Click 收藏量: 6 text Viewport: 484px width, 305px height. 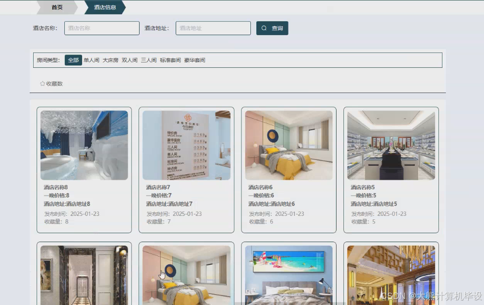tap(261, 222)
